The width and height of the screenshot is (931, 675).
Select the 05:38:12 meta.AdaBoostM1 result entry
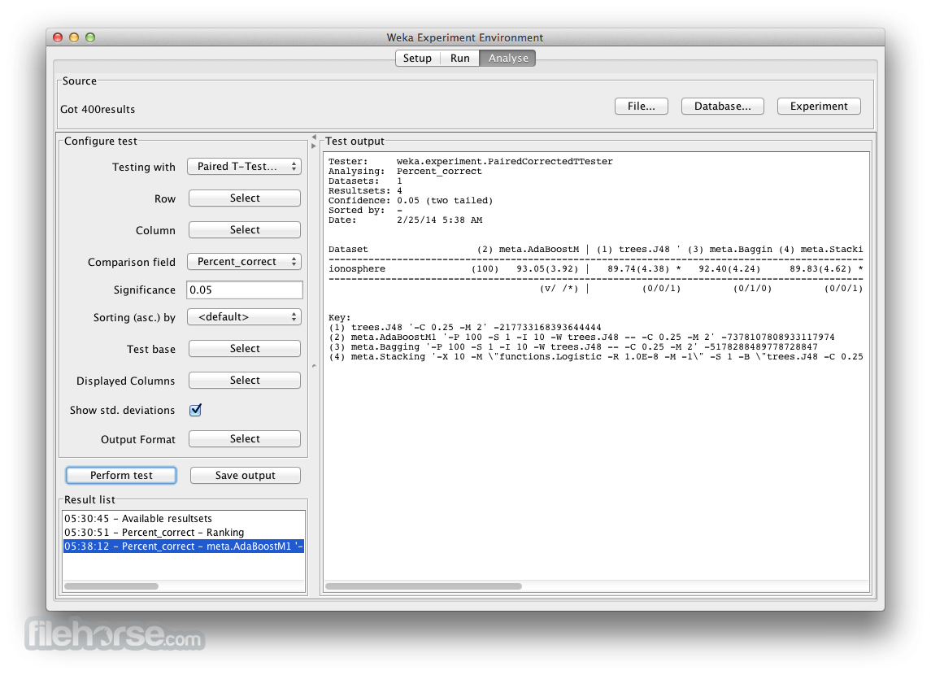click(x=184, y=547)
